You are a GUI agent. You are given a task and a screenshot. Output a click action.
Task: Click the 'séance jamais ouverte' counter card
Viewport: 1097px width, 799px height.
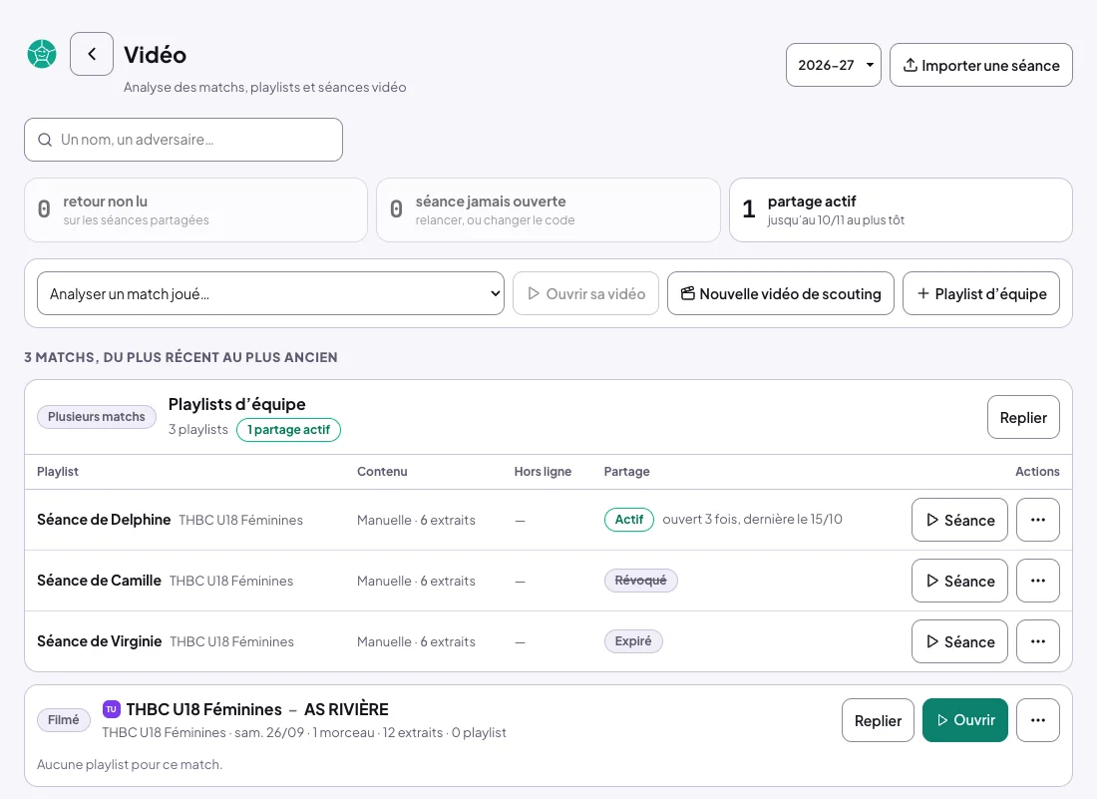(x=548, y=209)
